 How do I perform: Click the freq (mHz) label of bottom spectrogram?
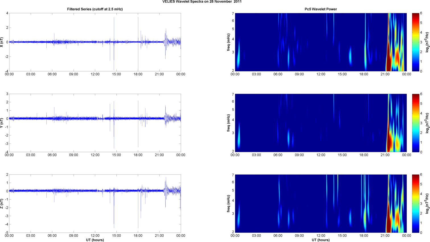229,204
